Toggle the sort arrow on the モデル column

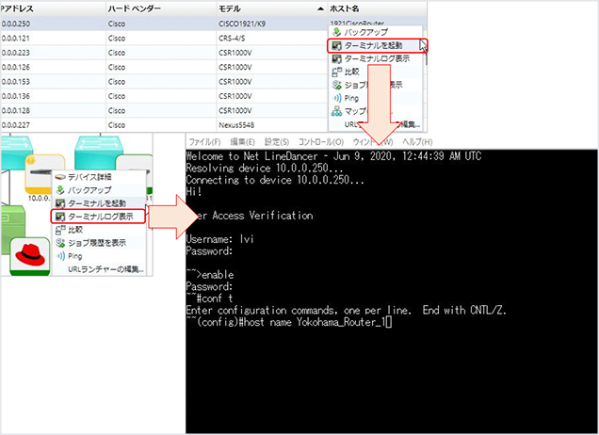click(320, 8)
